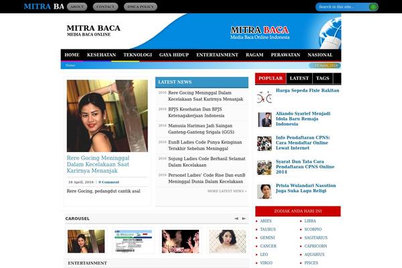
Task: Select the Libra zodiac
Action: click(x=310, y=221)
